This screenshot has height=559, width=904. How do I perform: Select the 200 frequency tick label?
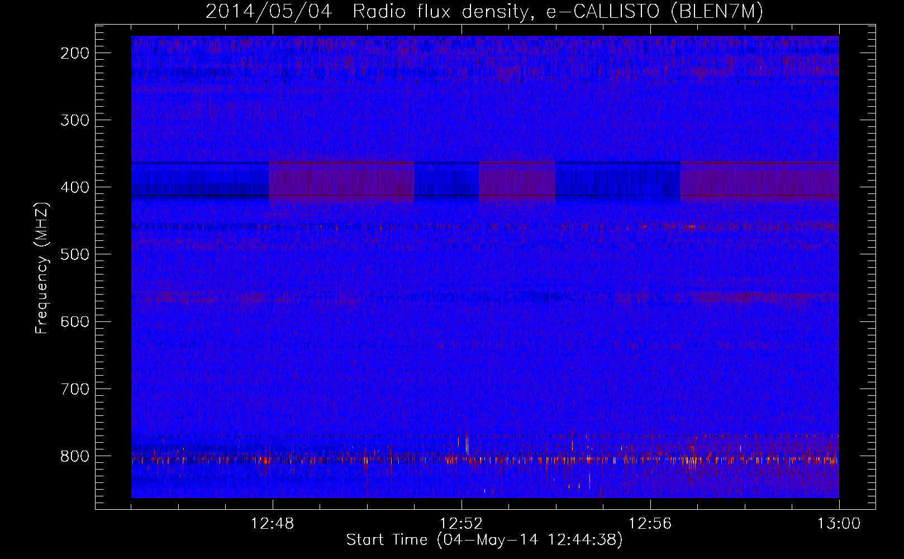(x=75, y=53)
